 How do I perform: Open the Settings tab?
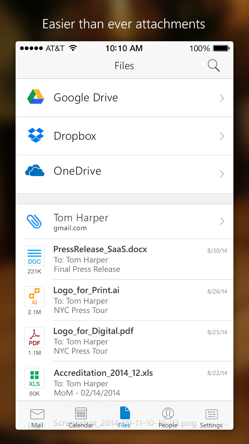click(x=211, y=418)
